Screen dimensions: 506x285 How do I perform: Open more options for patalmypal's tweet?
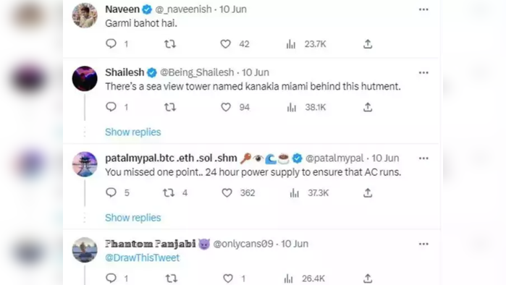coord(423,158)
